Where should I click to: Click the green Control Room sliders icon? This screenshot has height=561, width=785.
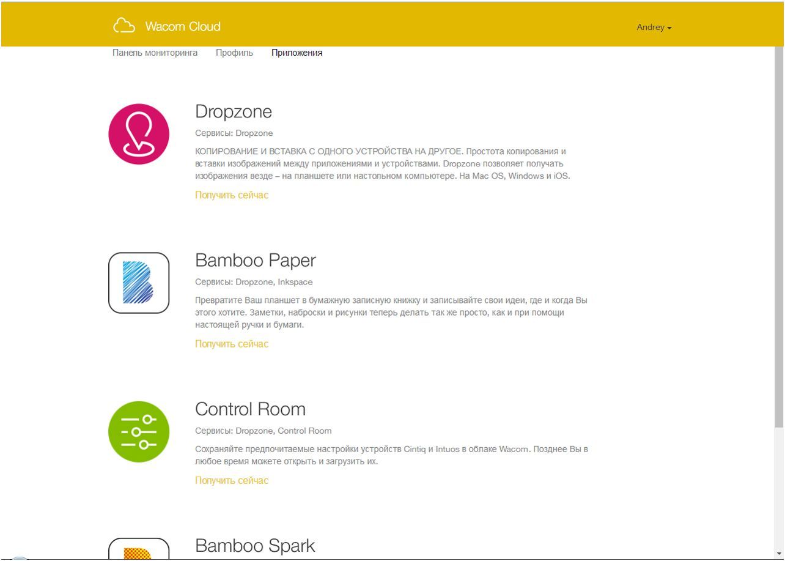coord(139,431)
